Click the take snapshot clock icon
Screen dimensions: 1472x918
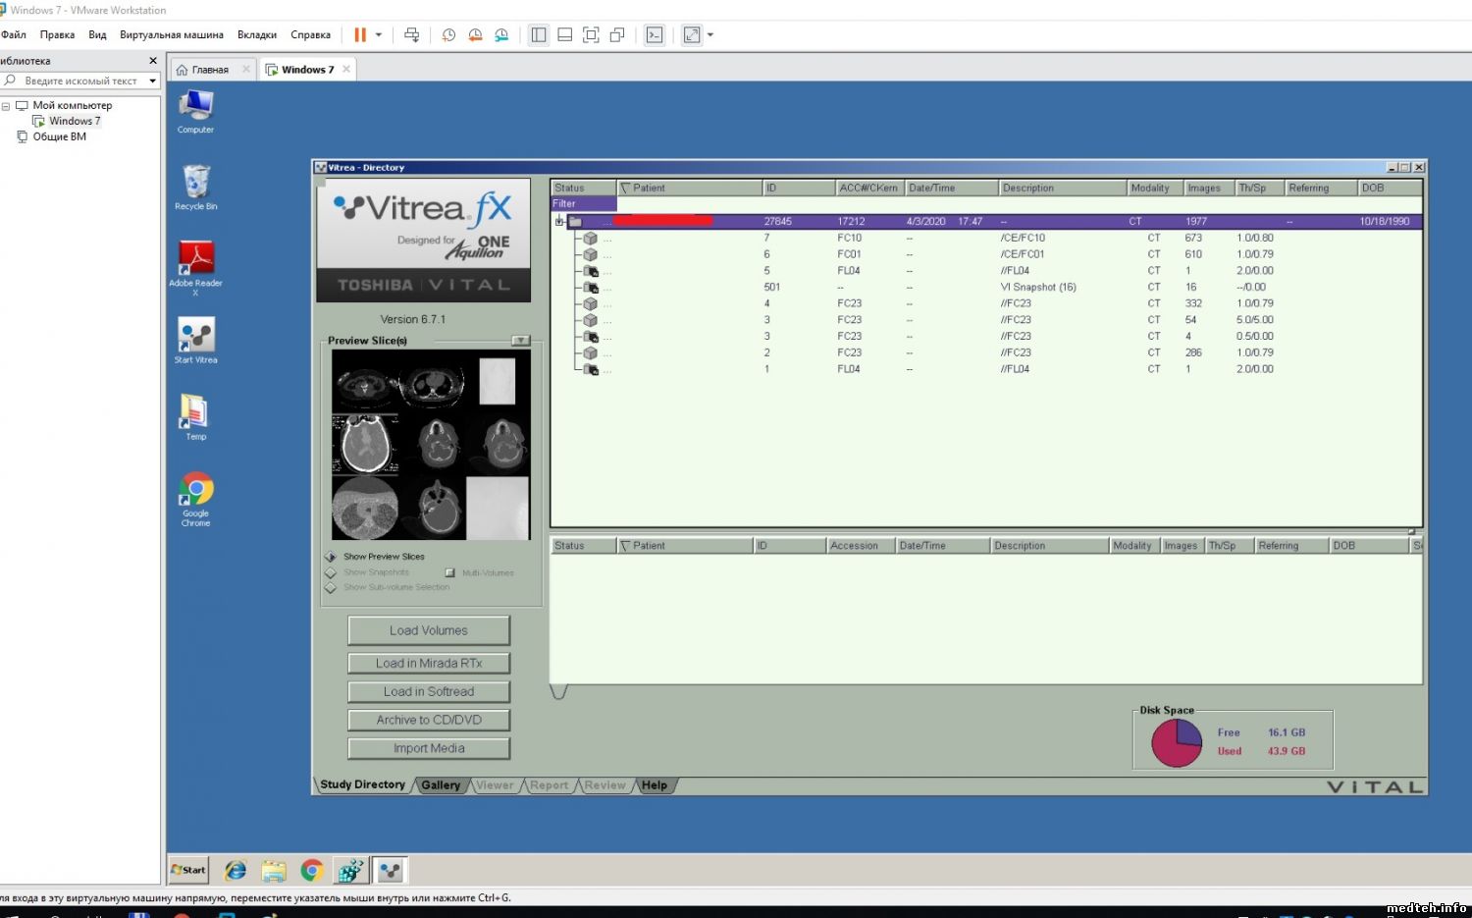[x=448, y=34]
